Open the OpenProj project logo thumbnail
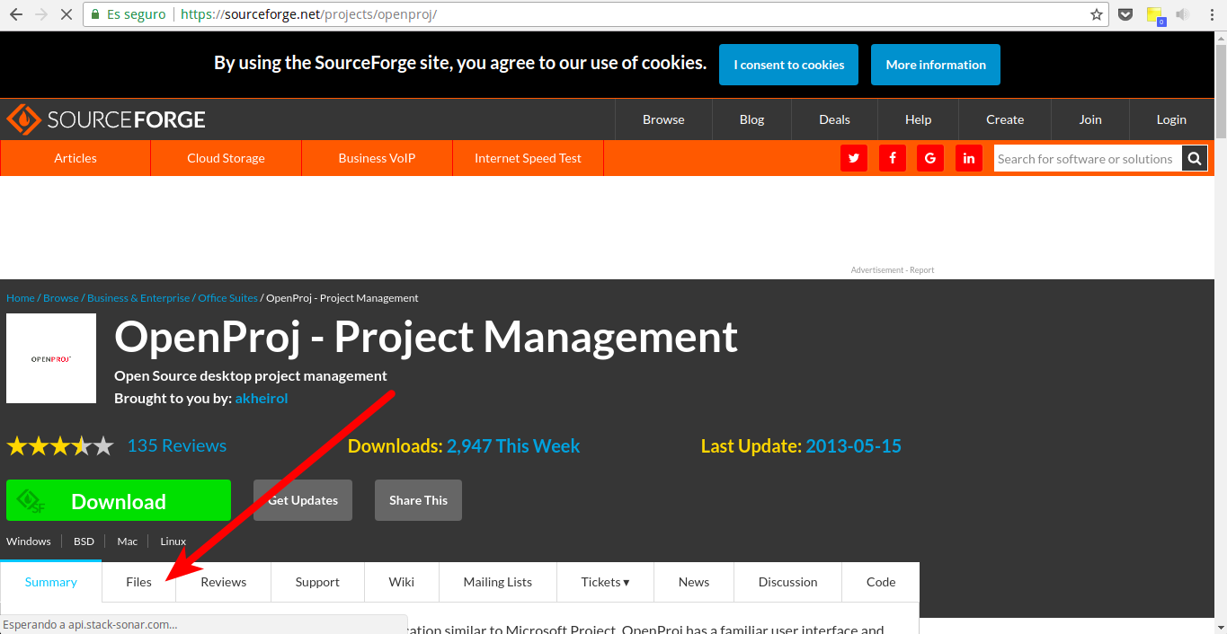The image size is (1227, 634). click(50, 357)
